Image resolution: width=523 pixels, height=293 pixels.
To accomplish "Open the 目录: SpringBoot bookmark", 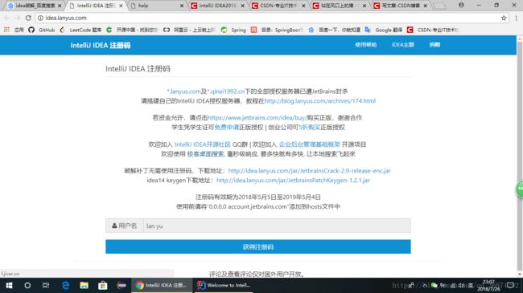I will coord(277,30).
